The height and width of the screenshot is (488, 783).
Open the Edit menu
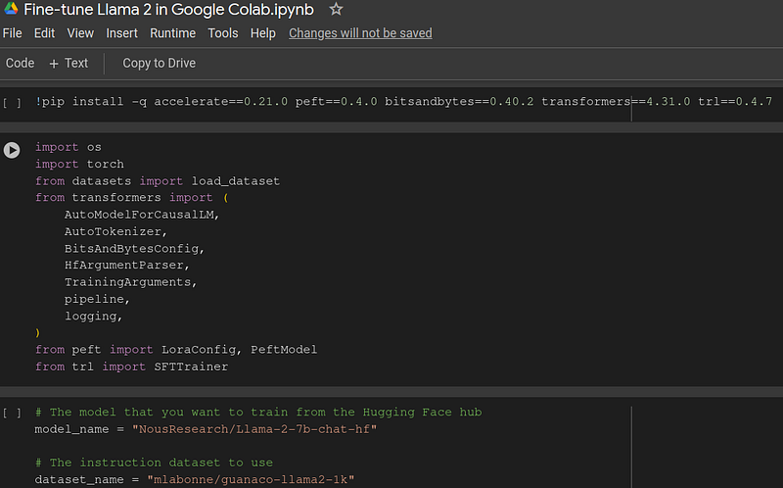coord(44,33)
